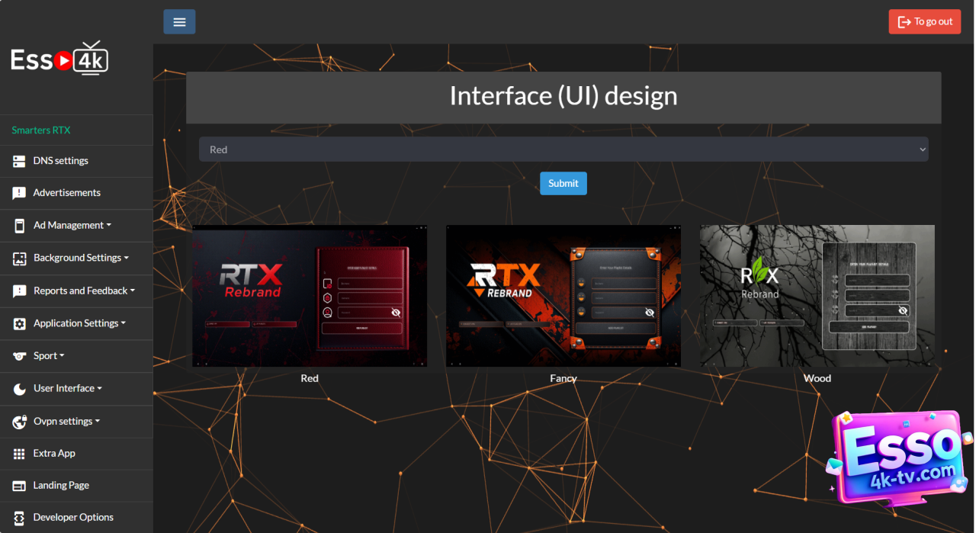Select the Fancy theme preview thumbnail

click(563, 296)
